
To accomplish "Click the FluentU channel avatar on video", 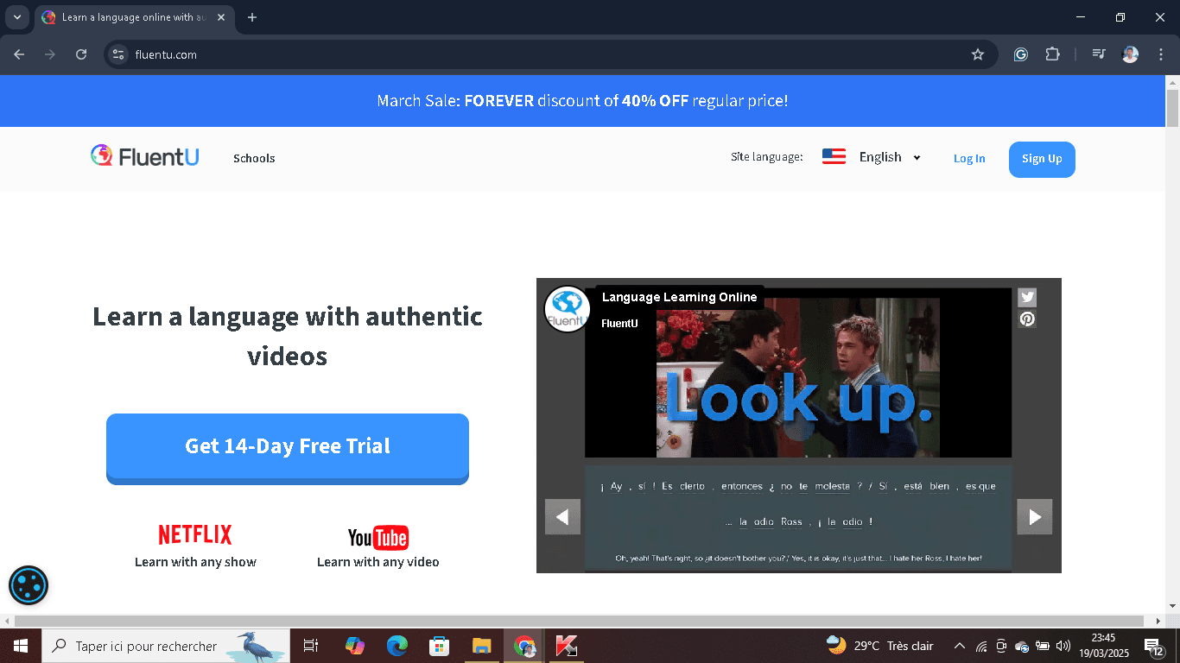I will coord(567,309).
